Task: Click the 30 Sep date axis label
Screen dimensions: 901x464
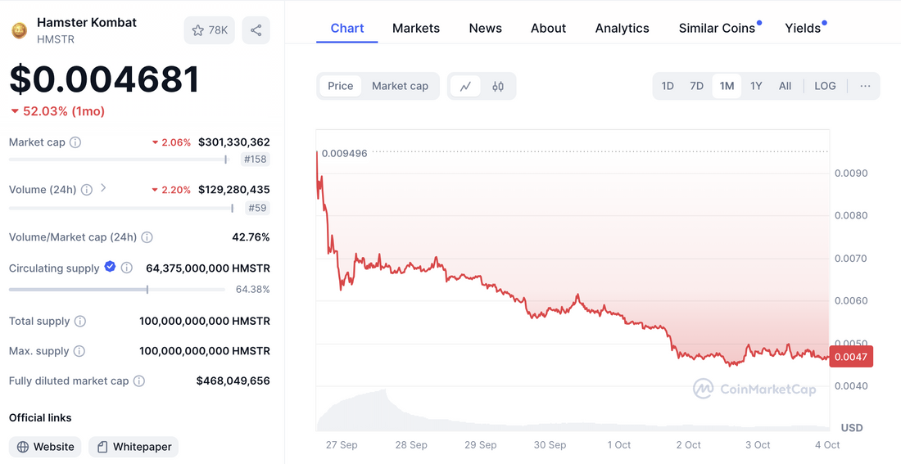Action: point(550,445)
